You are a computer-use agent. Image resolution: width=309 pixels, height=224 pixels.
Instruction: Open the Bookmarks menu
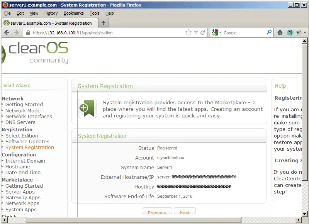point(73,13)
